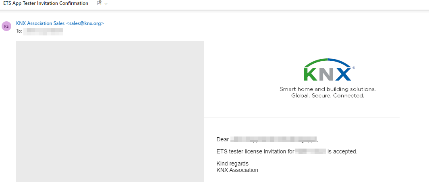
Task: Click the inbox label icon beside the subject
Action: [99, 3]
